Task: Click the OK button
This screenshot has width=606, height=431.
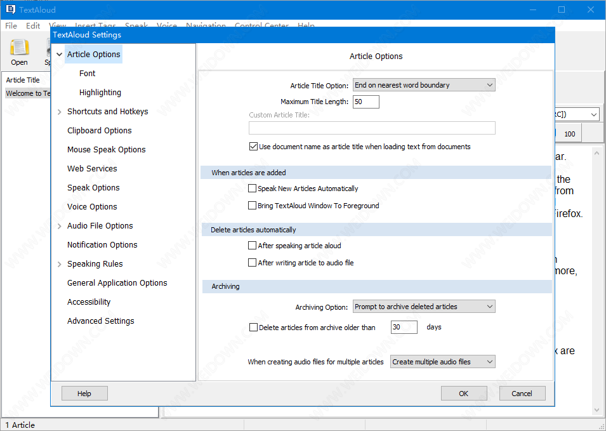Action: [464, 394]
